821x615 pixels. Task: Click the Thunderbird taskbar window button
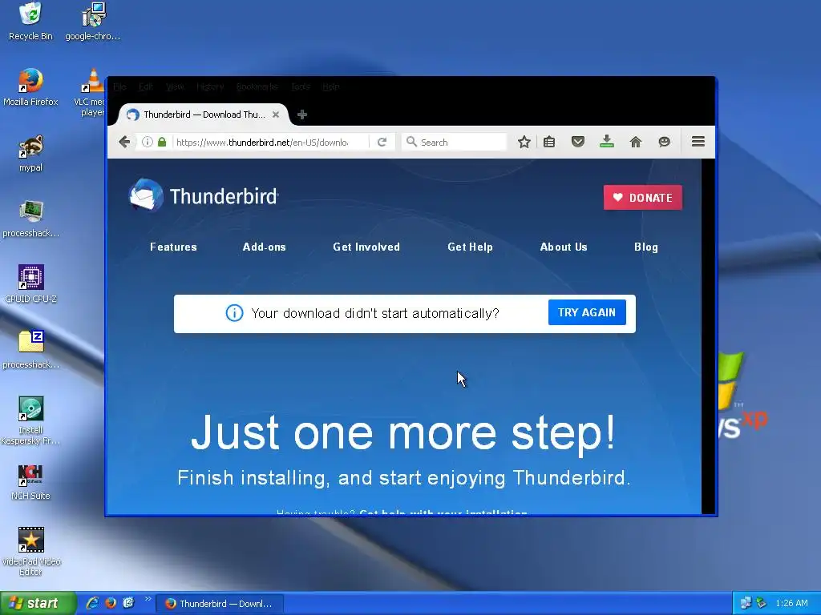220,604
